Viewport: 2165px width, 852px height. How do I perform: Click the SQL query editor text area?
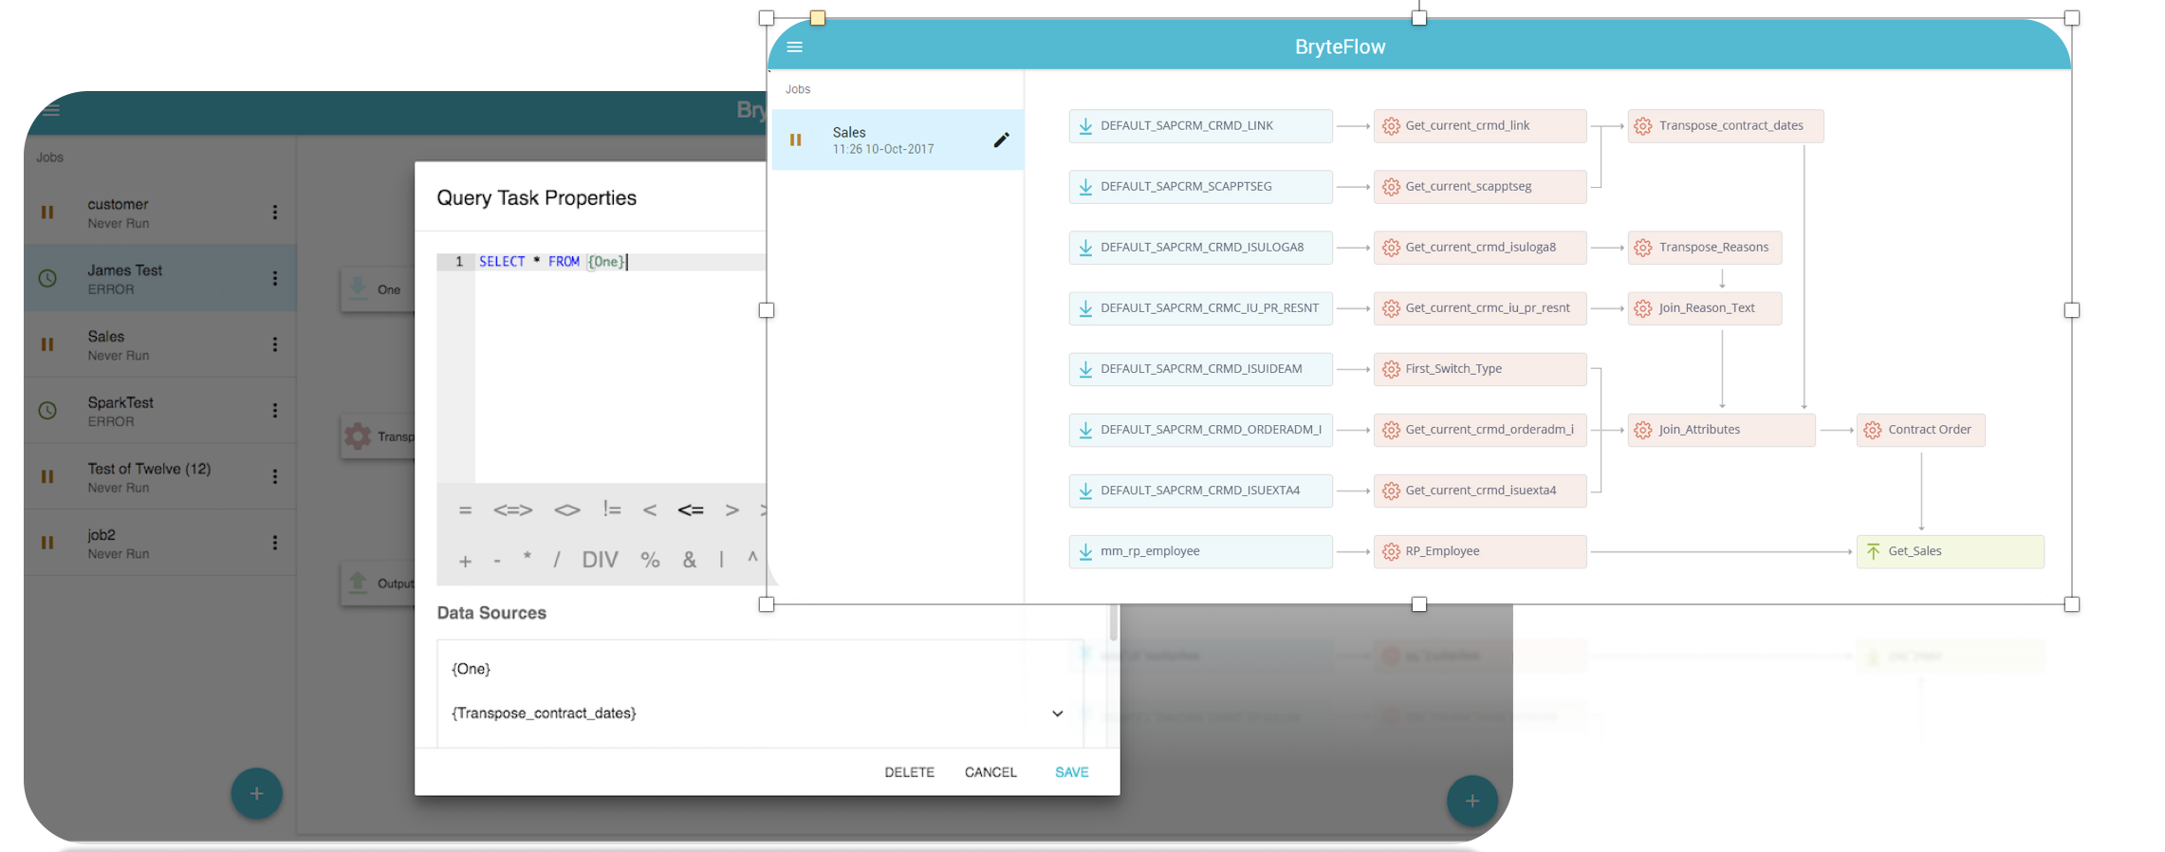617,370
